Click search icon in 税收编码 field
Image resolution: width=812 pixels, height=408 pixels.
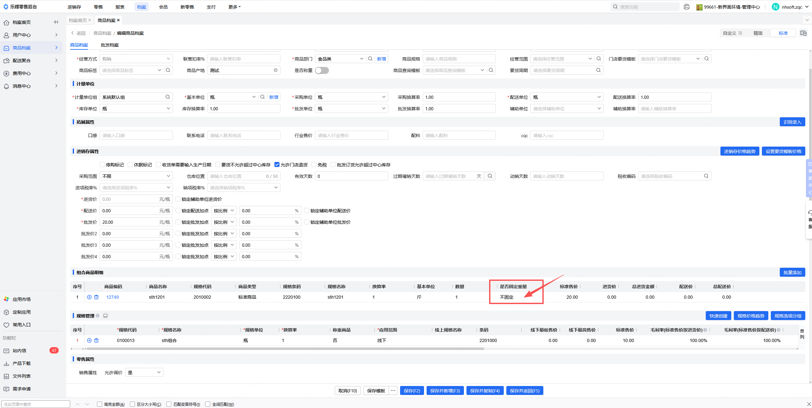tap(706, 176)
